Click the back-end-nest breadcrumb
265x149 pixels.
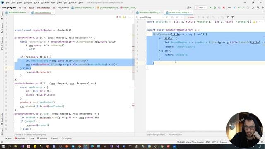pyautogui.click(x=43, y=7)
